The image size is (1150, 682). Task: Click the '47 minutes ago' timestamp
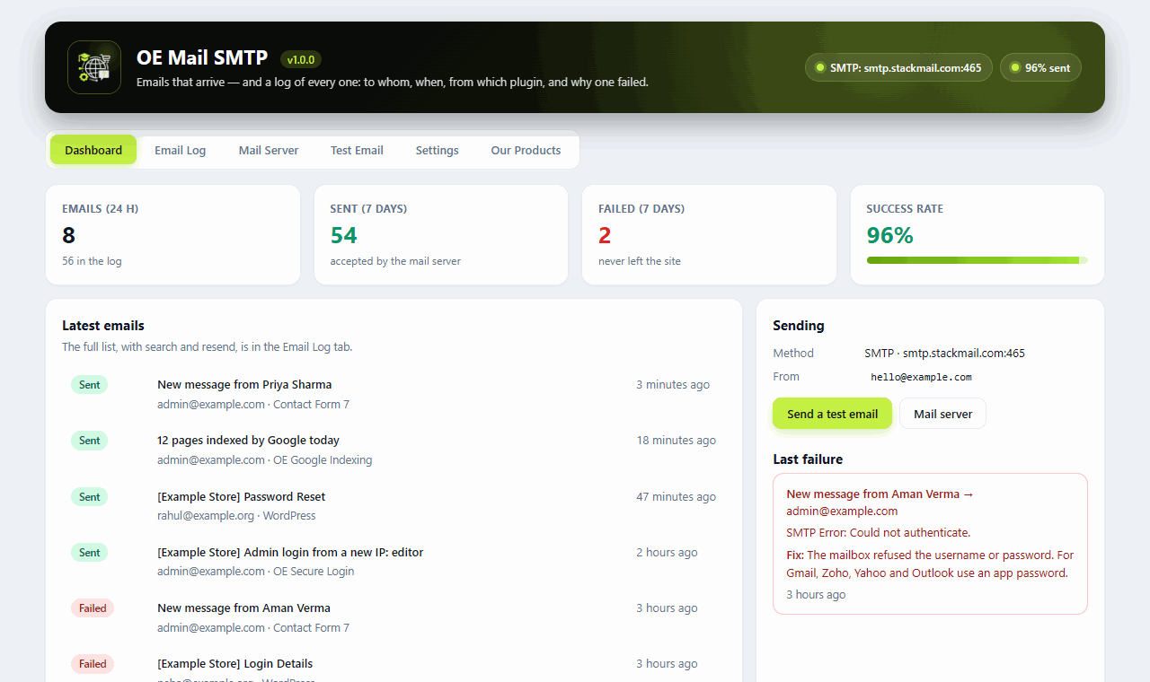(x=677, y=496)
